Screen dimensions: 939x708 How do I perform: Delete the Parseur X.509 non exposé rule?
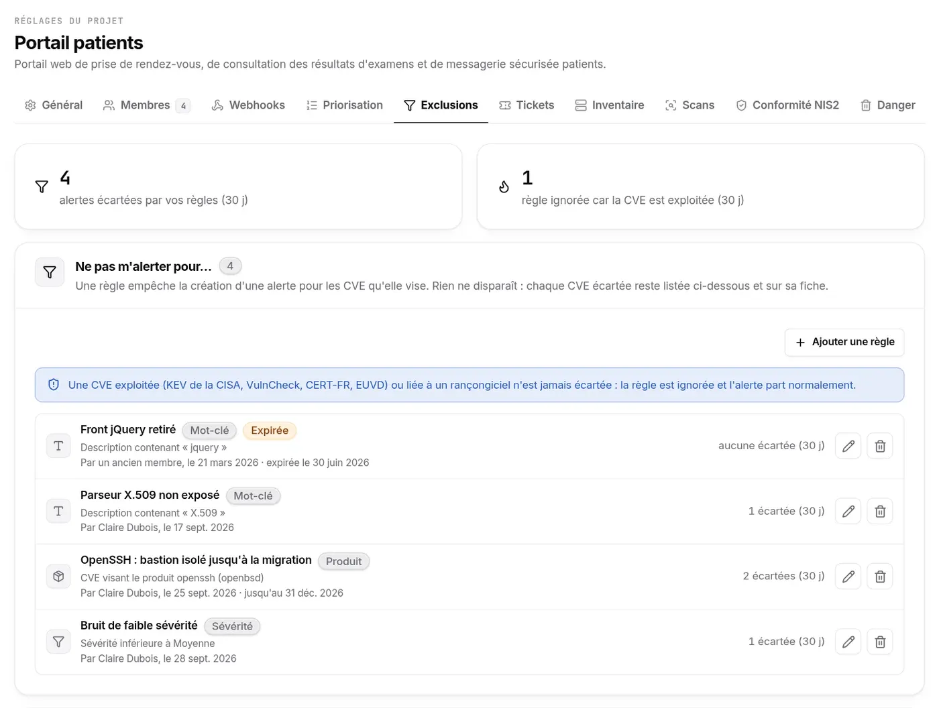pos(880,512)
